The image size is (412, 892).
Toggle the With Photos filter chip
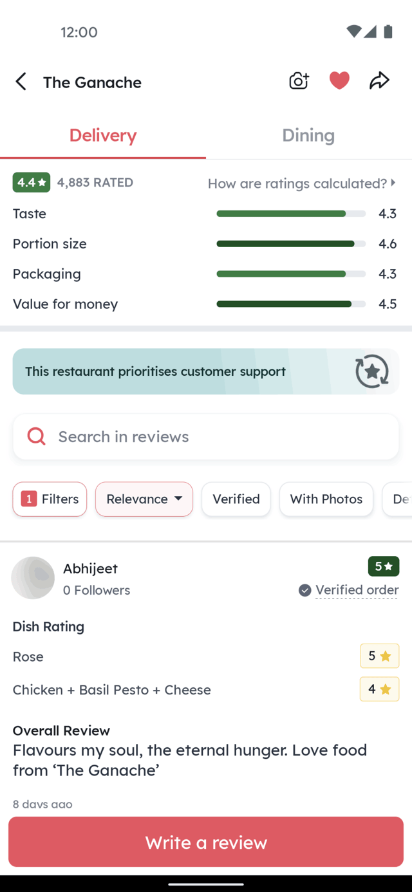326,499
